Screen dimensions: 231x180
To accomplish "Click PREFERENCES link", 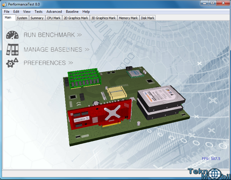I will pos(48,63).
